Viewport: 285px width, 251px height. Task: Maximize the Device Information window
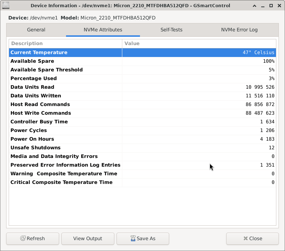point(271,6)
